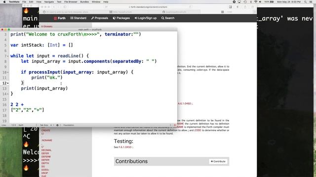This screenshot has width=316, height=177.
Task: Toggle macro recording button in status bar
Action: point(175,125)
